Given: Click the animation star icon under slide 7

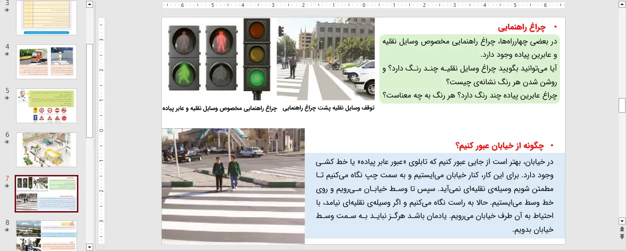Looking at the screenshot, I should coord(7,186).
